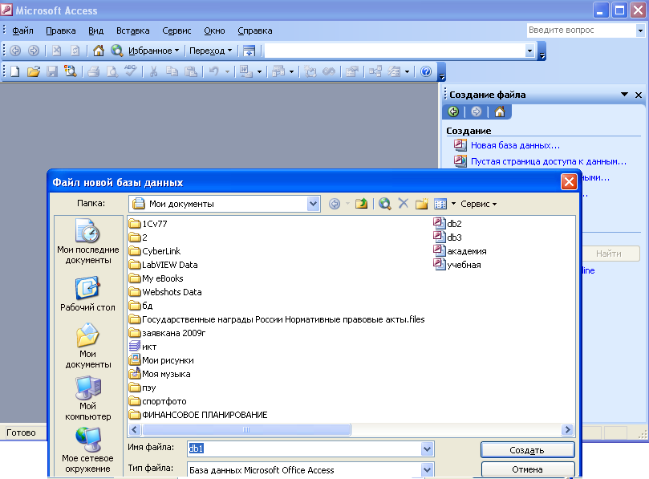The height and width of the screenshot is (479, 649).
Task: Click the Up one level folder icon in dialog
Action: 361,204
